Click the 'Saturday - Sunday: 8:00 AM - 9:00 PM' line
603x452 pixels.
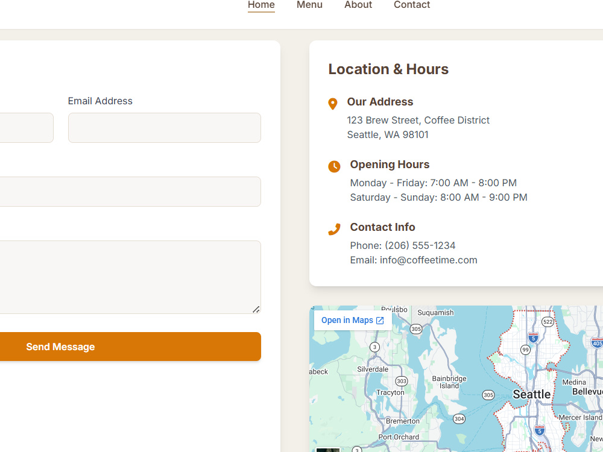click(438, 198)
